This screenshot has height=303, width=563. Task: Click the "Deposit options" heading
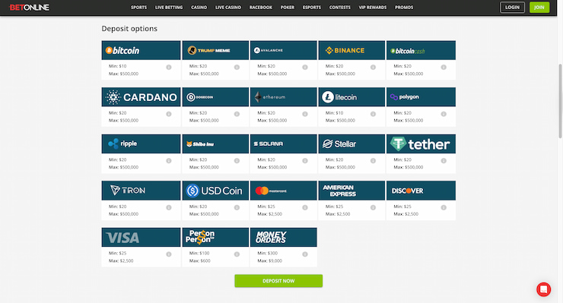[129, 29]
